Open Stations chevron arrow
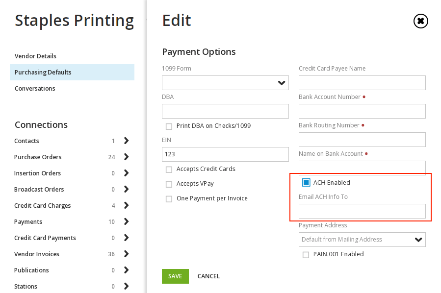This screenshot has height=293, width=441. click(x=126, y=286)
